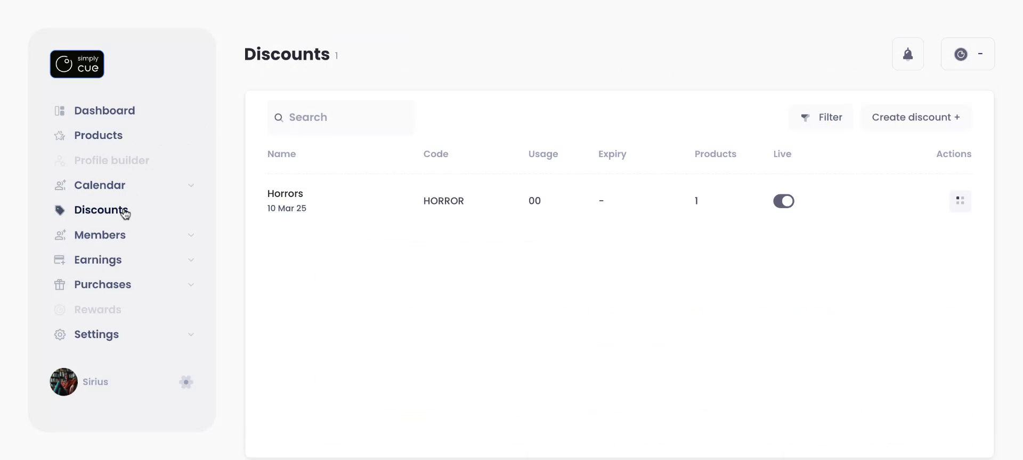The width and height of the screenshot is (1023, 460).
Task: Click the Horrors row actions grid icon
Action: (x=960, y=201)
